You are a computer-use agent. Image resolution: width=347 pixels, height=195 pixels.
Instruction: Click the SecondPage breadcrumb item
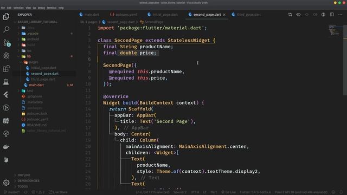click(x=152, y=22)
